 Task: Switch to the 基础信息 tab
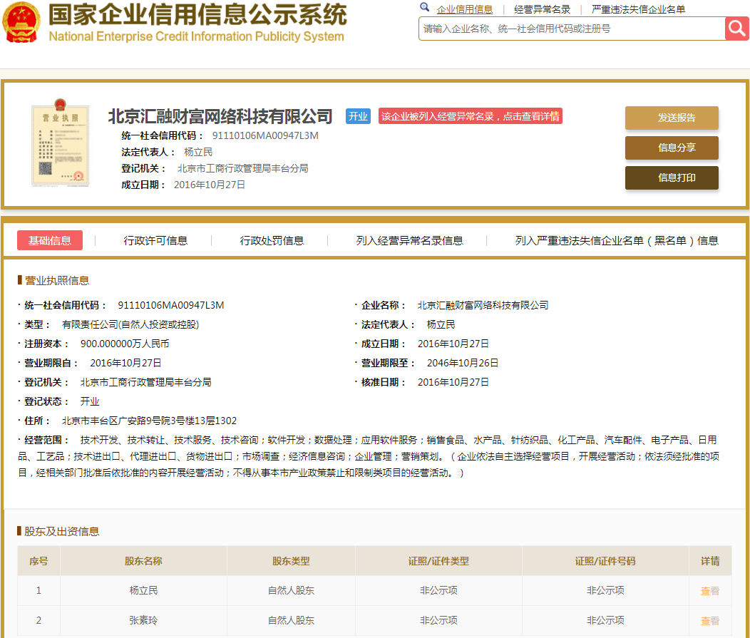pos(50,241)
